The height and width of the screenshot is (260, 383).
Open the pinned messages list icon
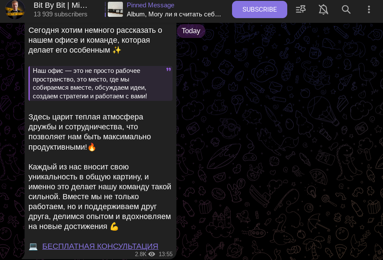[x=301, y=9]
